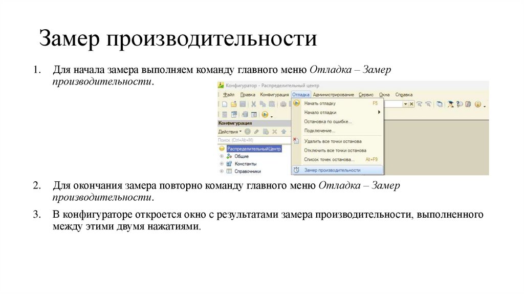The height and width of the screenshot is (294, 524).
Task: Click the Open file folder icon
Action: (233, 104)
